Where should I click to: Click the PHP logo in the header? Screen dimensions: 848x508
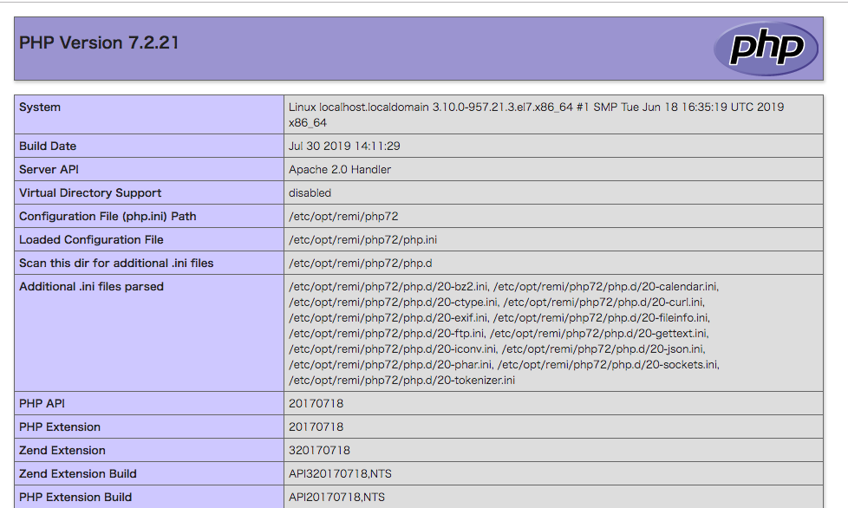pos(766,48)
